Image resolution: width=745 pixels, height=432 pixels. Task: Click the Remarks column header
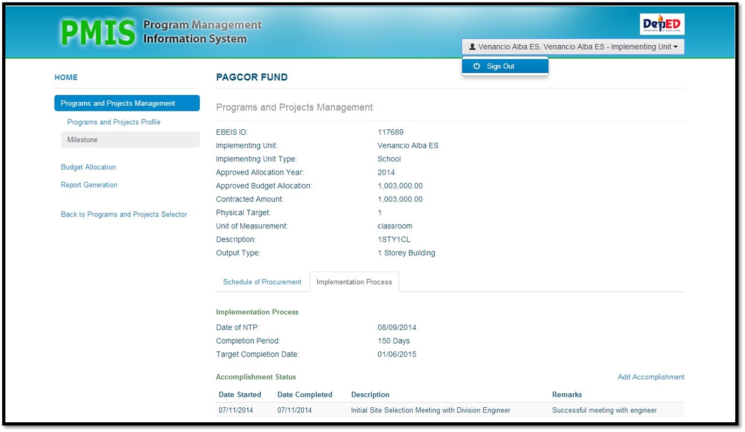(x=567, y=395)
